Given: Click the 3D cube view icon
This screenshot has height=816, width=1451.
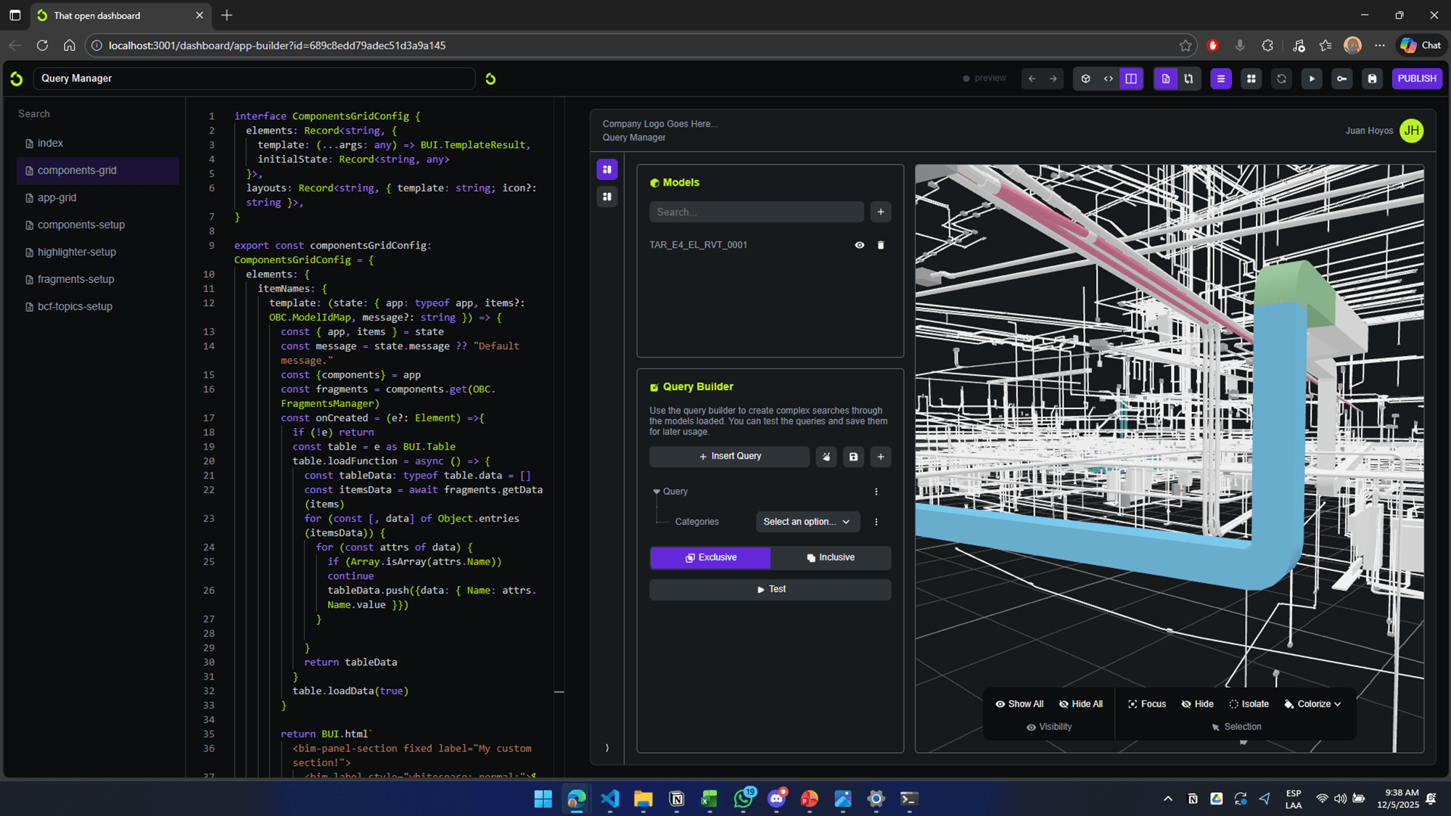Looking at the screenshot, I should (x=1085, y=78).
